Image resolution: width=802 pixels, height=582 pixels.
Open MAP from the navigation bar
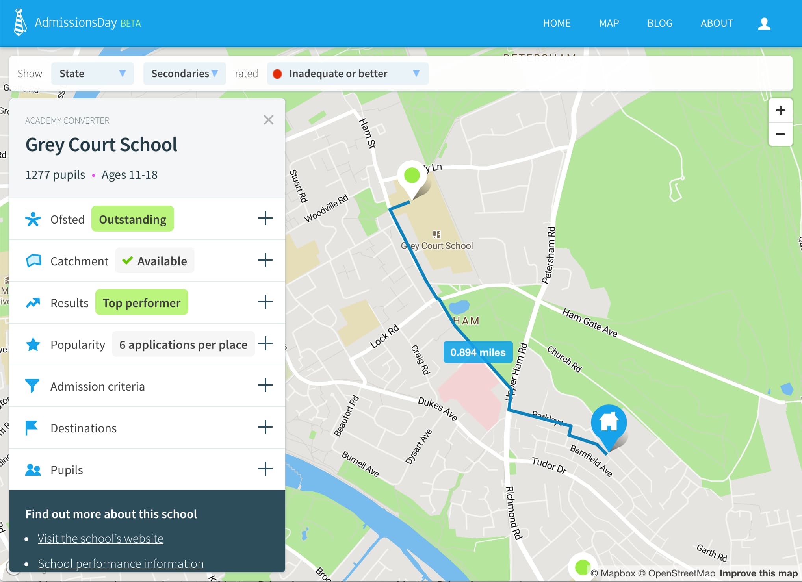tap(609, 23)
